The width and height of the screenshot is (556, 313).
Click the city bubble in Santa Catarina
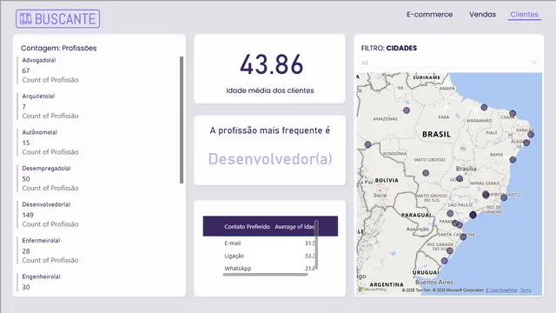pyautogui.click(x=463, y=236)
